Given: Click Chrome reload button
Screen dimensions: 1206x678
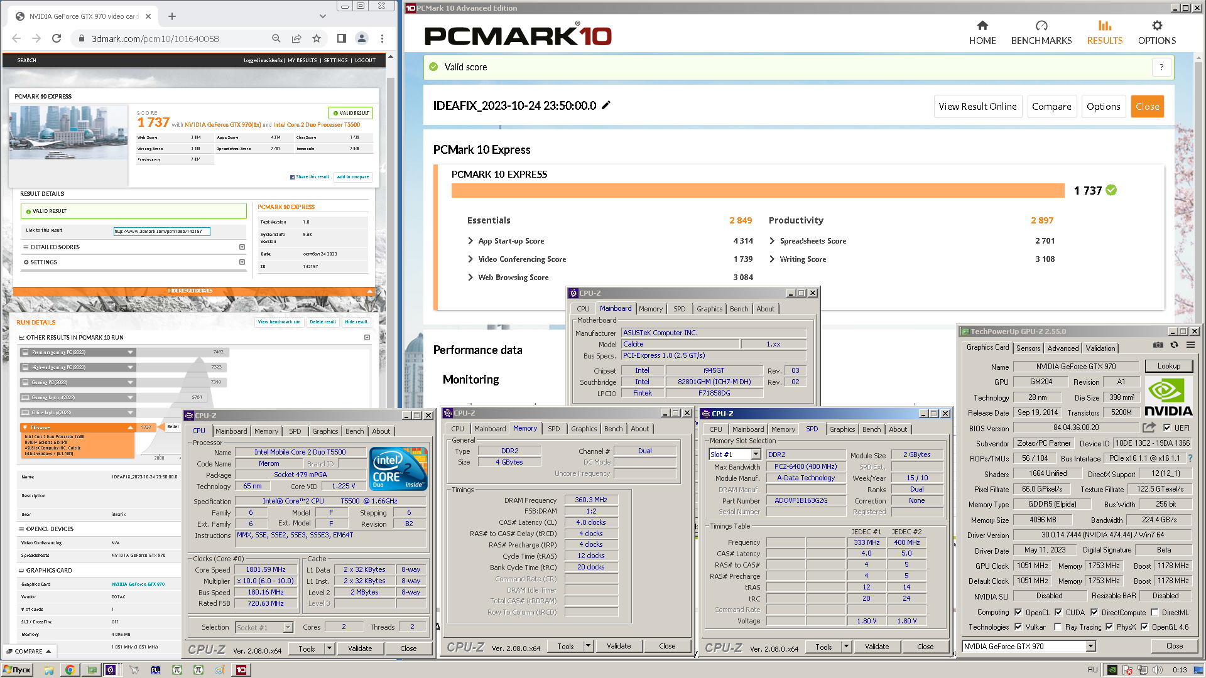Looking at the screenshot, I should (x=57, y=38).
